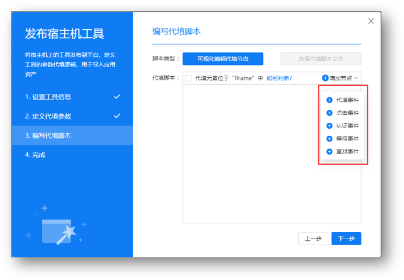Image resolution: width=404 pixels, height=280 pixels.
Task: Click the blue plus icon before 增加节点
Action: pos(325,78)
